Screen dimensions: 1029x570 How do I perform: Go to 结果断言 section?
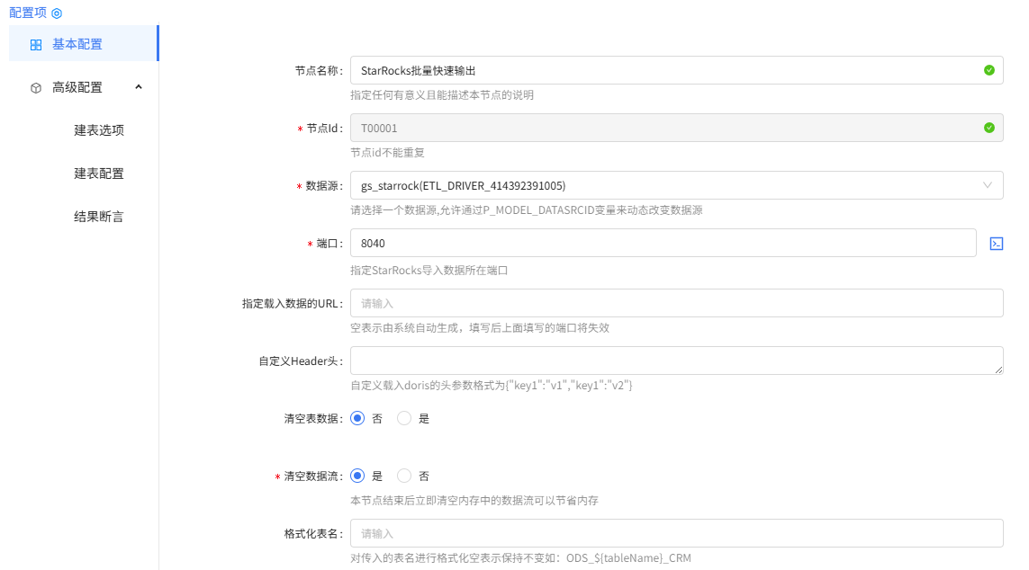click(98, 217)
